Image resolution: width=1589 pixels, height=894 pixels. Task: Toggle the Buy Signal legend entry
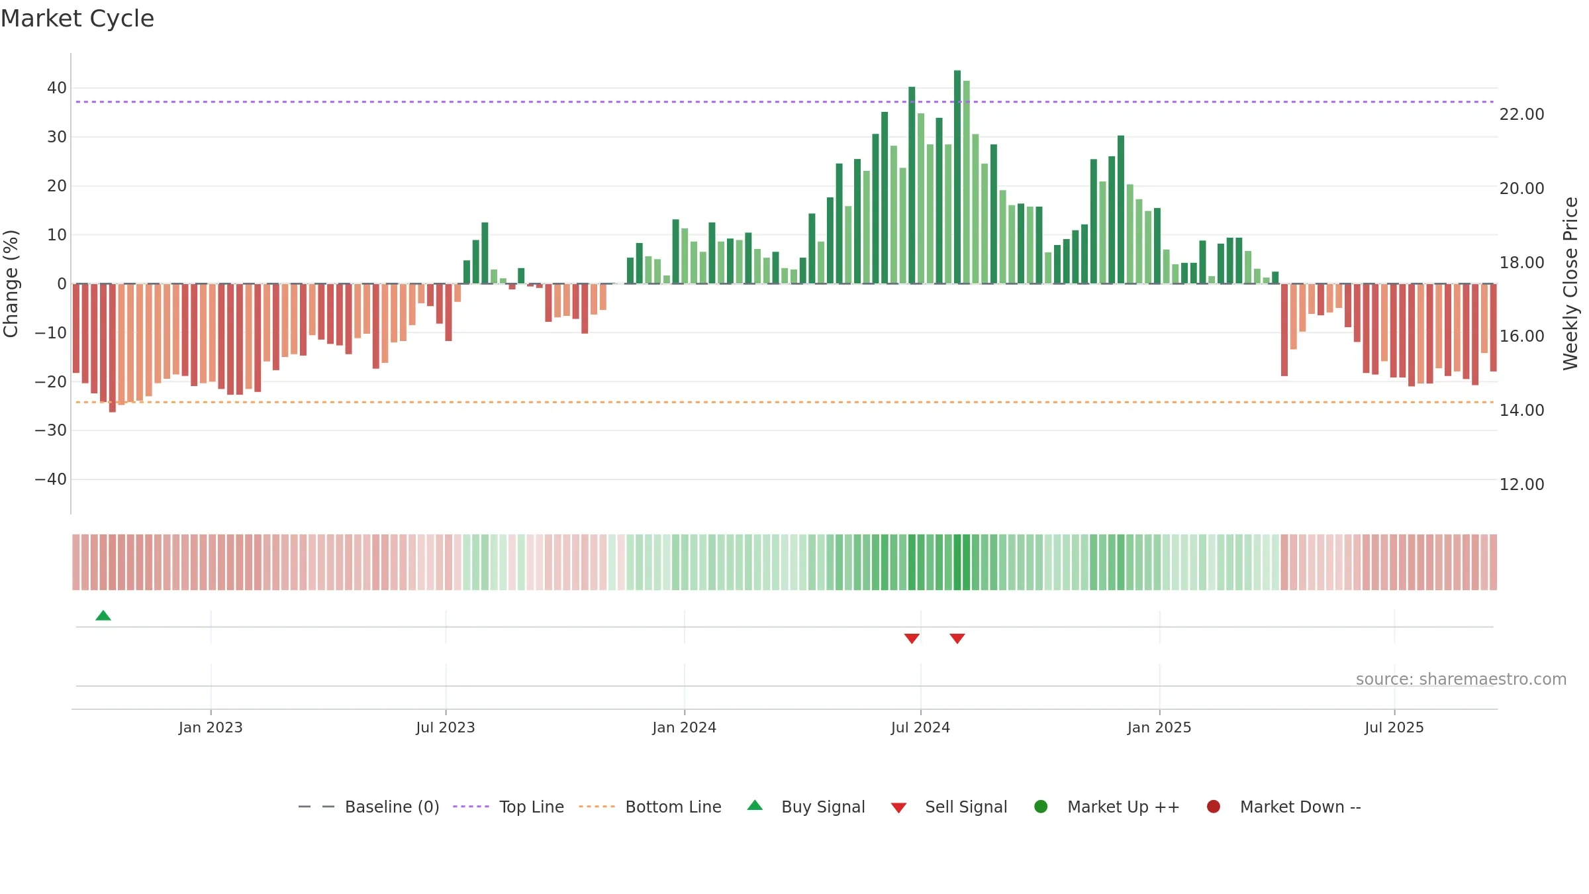click(806, 807)
